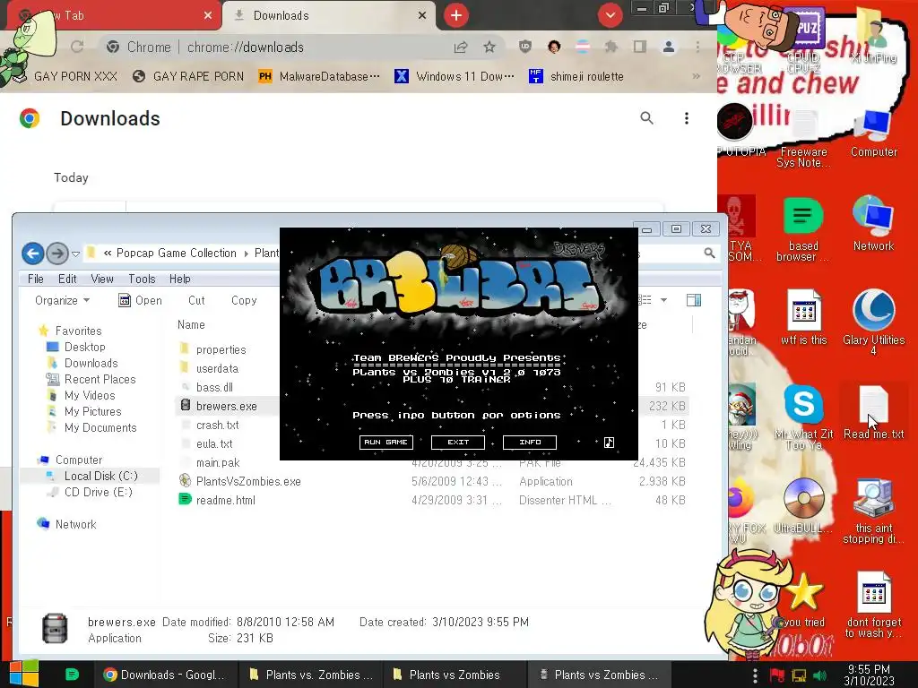Sort files by Name column header
The width and height of the screenshot is (918, 688).
point(192,324)
